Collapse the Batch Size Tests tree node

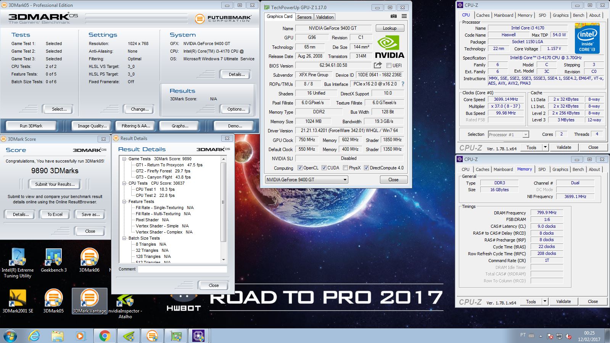(124, 238)
